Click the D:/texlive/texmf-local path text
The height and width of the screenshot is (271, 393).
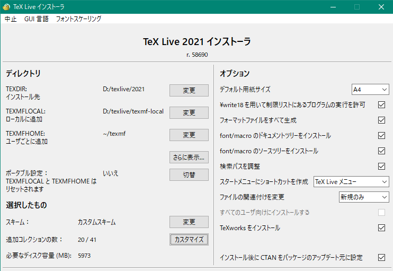click(x=133, y=111)
